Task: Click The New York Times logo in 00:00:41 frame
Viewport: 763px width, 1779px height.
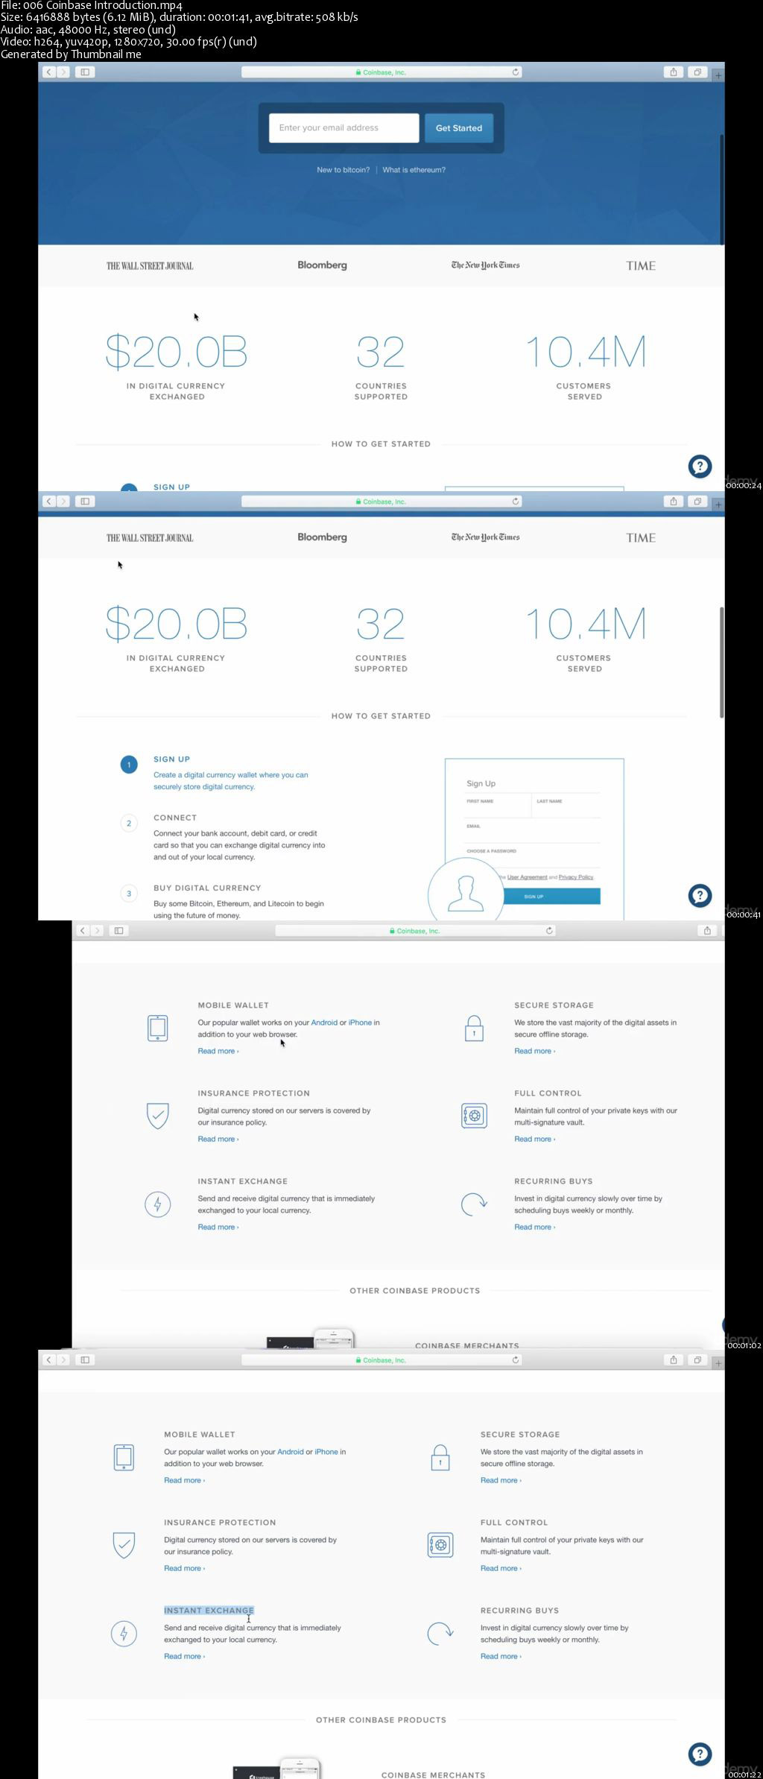Action: click(x=485, y=537)
